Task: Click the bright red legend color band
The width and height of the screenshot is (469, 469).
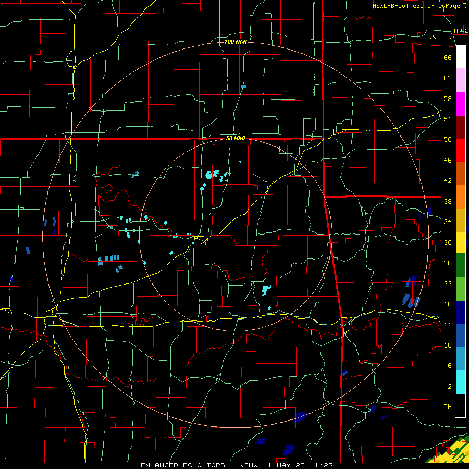Action: click(460, 151)
